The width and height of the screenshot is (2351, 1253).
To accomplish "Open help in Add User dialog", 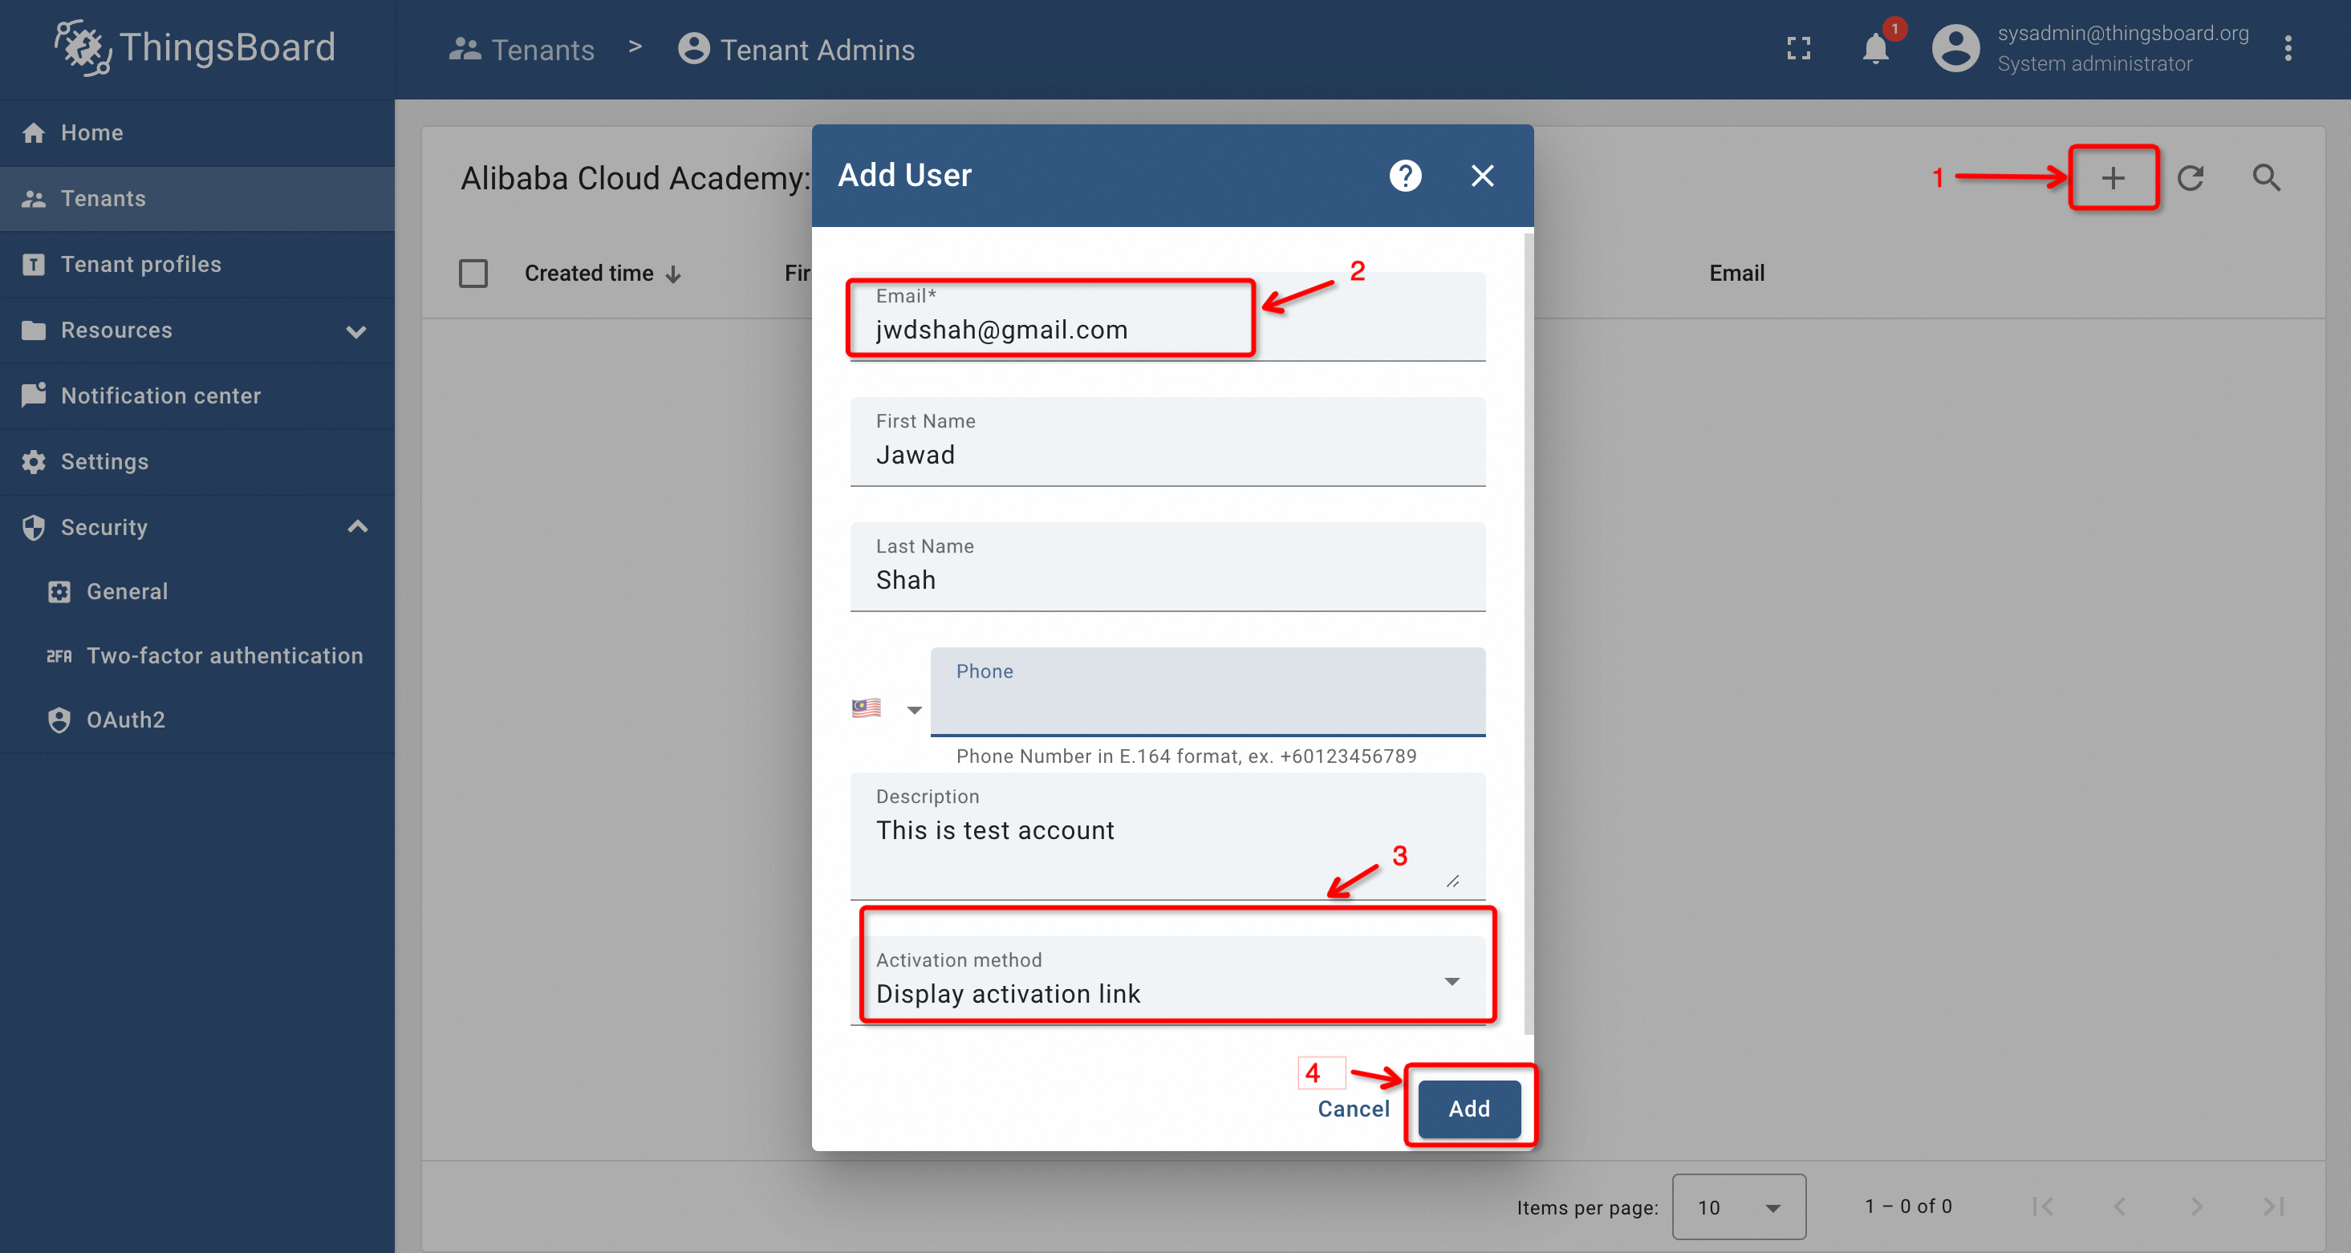I will (x=1404, y=175).
